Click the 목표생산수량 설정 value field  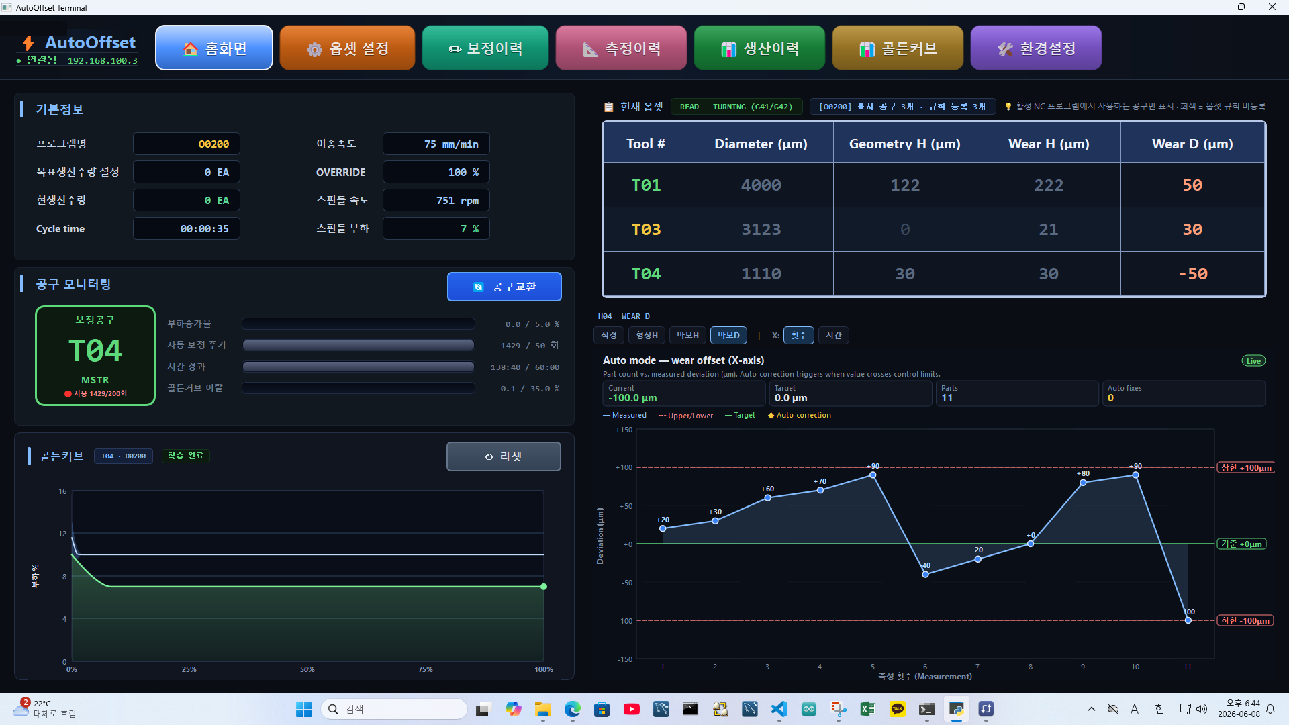pos(187,172)
